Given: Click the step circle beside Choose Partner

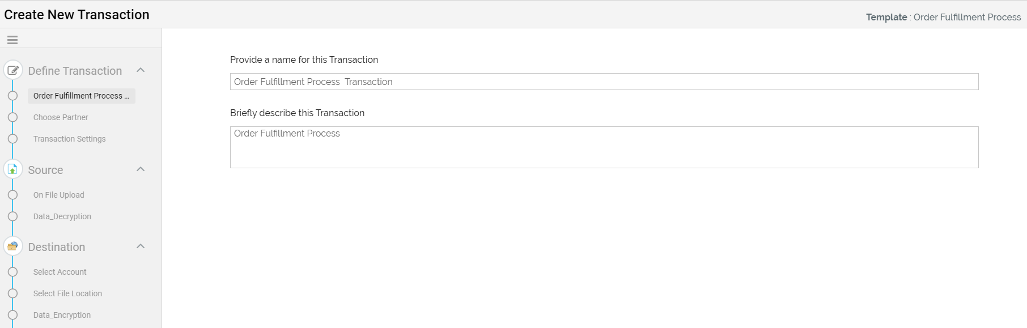Looking at the screenshot, I should tap(12, 117).
